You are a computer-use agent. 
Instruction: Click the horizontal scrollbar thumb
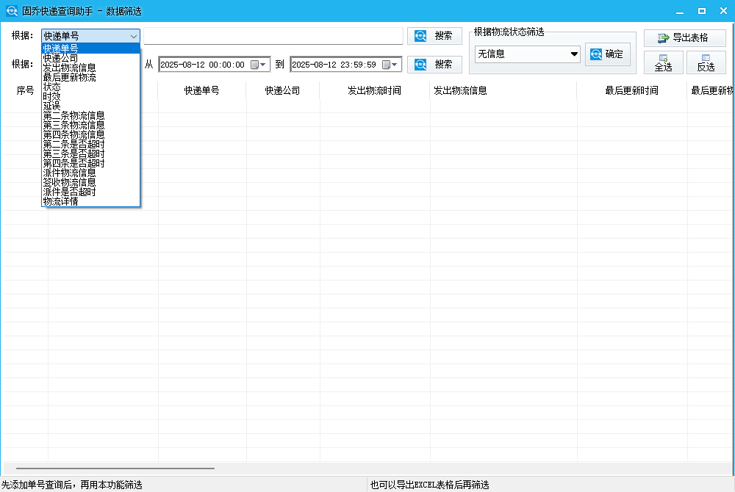point(115,468)
